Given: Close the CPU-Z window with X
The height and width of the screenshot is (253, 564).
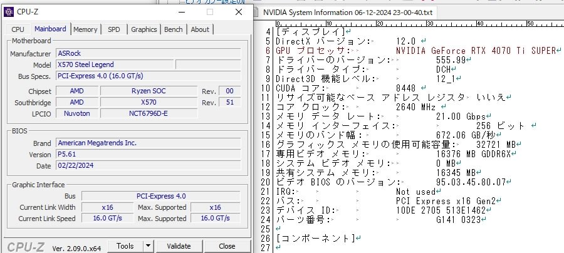Looking at the screenshot, I should pyautogui.click(x=239, y=13).
